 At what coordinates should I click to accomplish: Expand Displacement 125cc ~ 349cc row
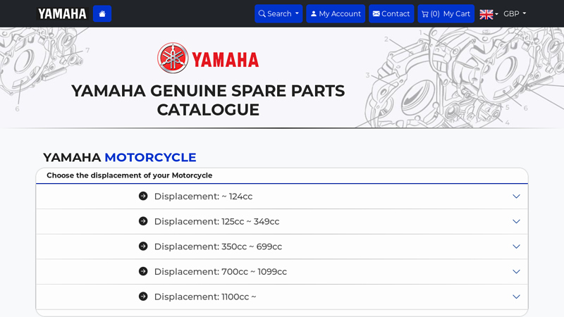coord(282,221)
